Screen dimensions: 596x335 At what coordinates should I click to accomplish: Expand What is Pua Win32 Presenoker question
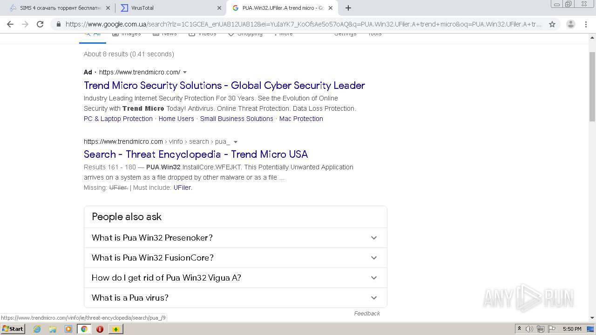pyautogui.click(x=236, y=238)
